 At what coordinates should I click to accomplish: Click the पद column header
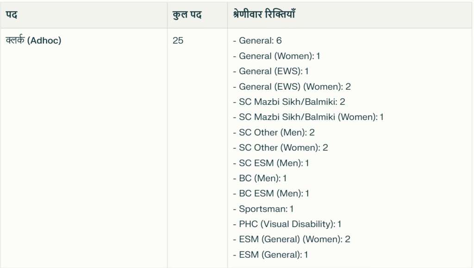(x=12, y=15)
